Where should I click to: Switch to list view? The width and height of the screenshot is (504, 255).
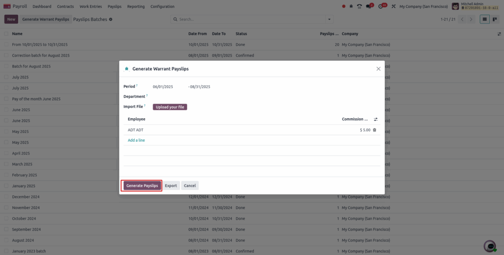[485, 19]
